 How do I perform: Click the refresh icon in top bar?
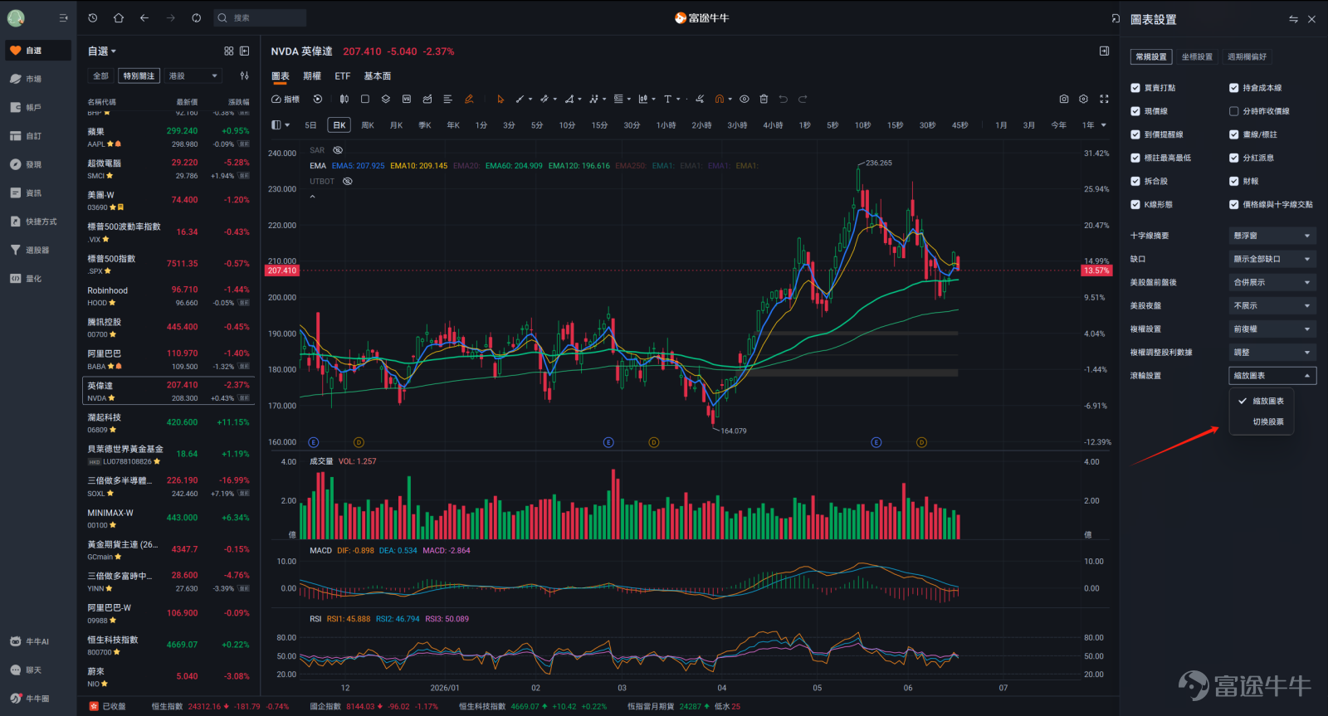(197, 17)
